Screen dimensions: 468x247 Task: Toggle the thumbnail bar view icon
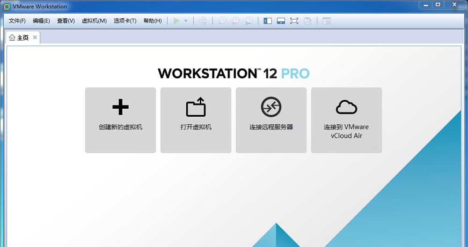[x=281, y=21]
